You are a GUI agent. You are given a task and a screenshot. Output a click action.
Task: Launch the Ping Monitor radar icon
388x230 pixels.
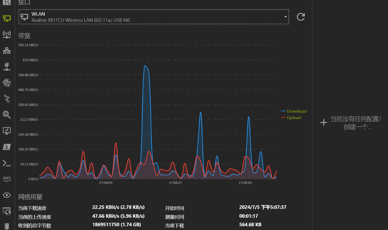(7, 83)
